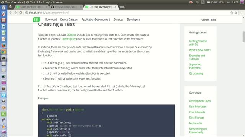The image size is (245, 137).
Task: Open Supported Platforms link
Action: point(195,66)
